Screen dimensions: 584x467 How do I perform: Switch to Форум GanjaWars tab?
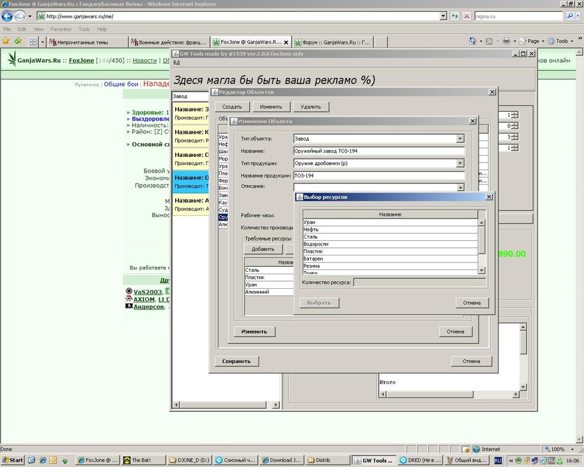pos(333,42)
